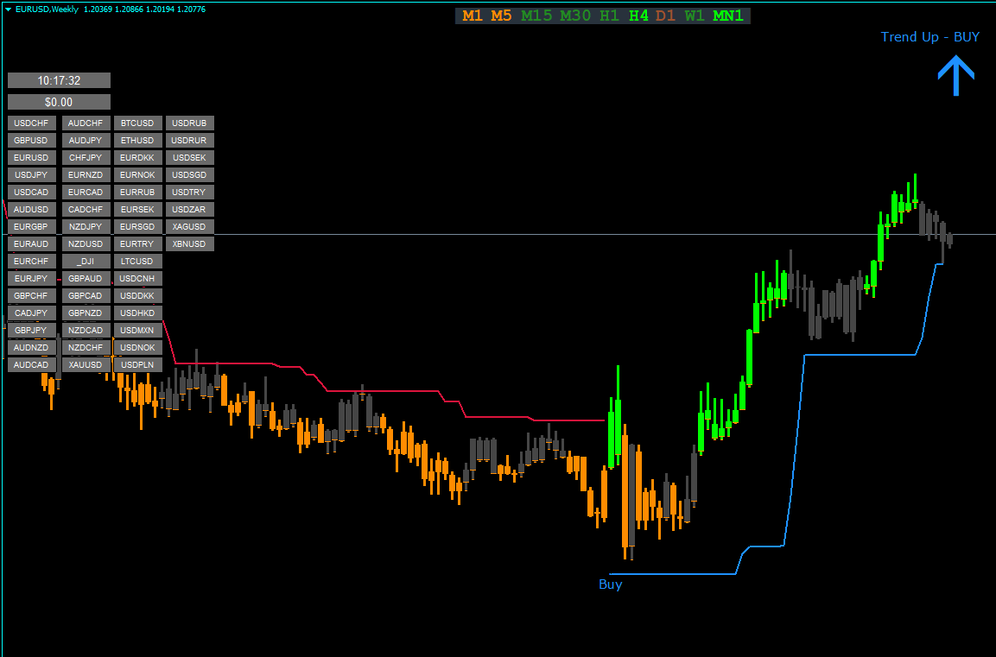
Task: Load the BTCUSD symbol
Action: (137, 123)
